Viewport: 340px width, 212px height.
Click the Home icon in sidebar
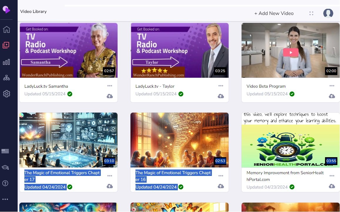pyautogui.click(x=6, y=30)
